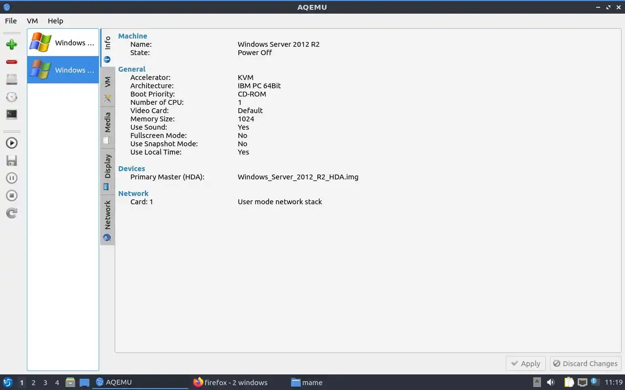Open the snapshot manager clock icon
The image size is (625, 390).
pos(12,97)
